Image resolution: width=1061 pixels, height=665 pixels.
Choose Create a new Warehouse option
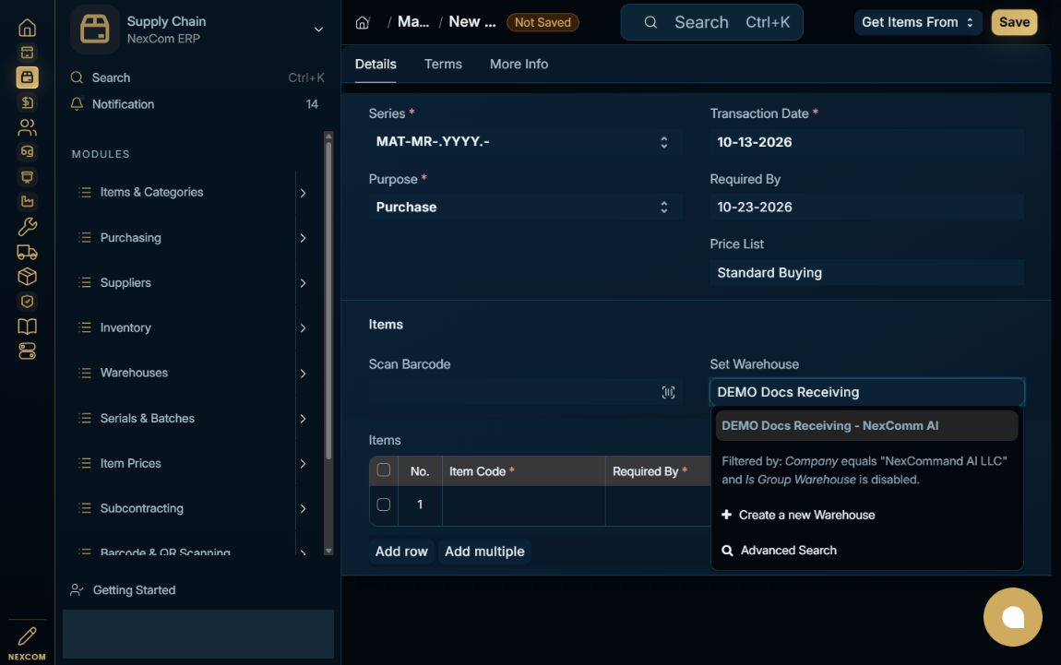pyautogui.click(x=867, y=515)
